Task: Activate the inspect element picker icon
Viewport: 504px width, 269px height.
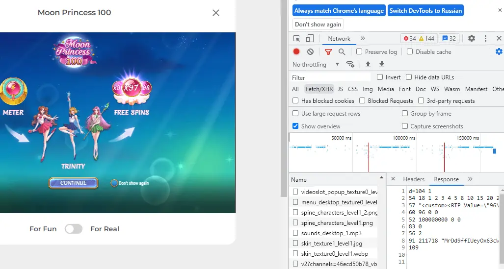Action: [x=297, y=39]
